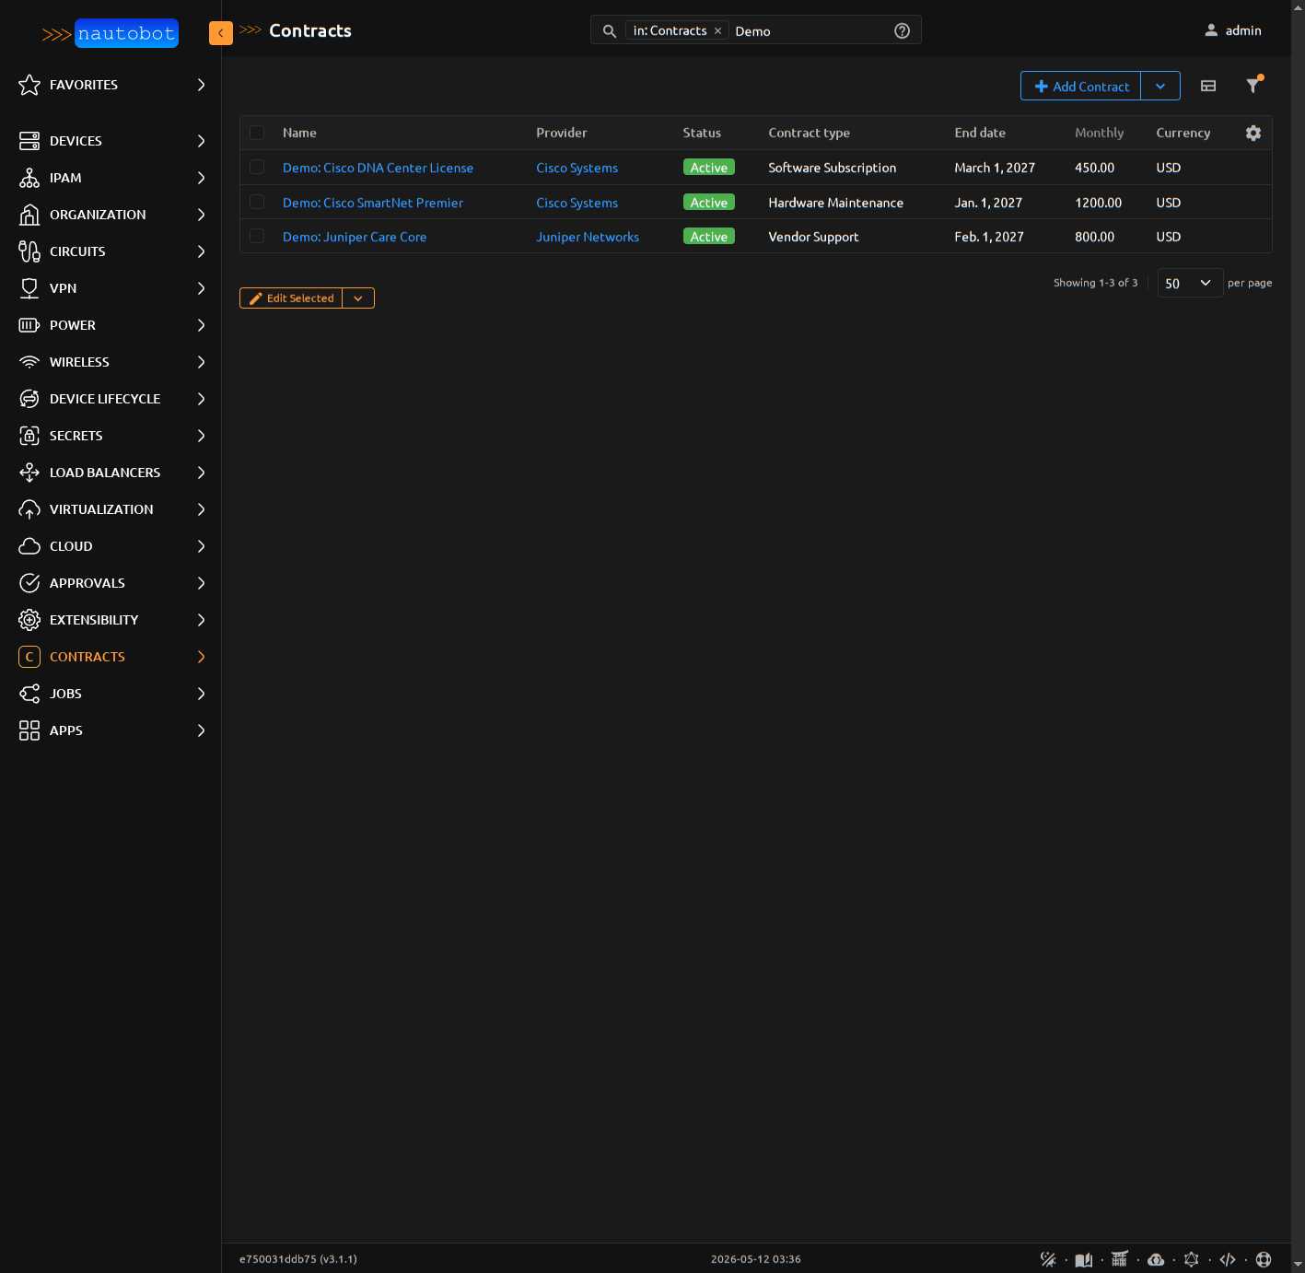Expand the IPAM menu chevron

(201, 178)
